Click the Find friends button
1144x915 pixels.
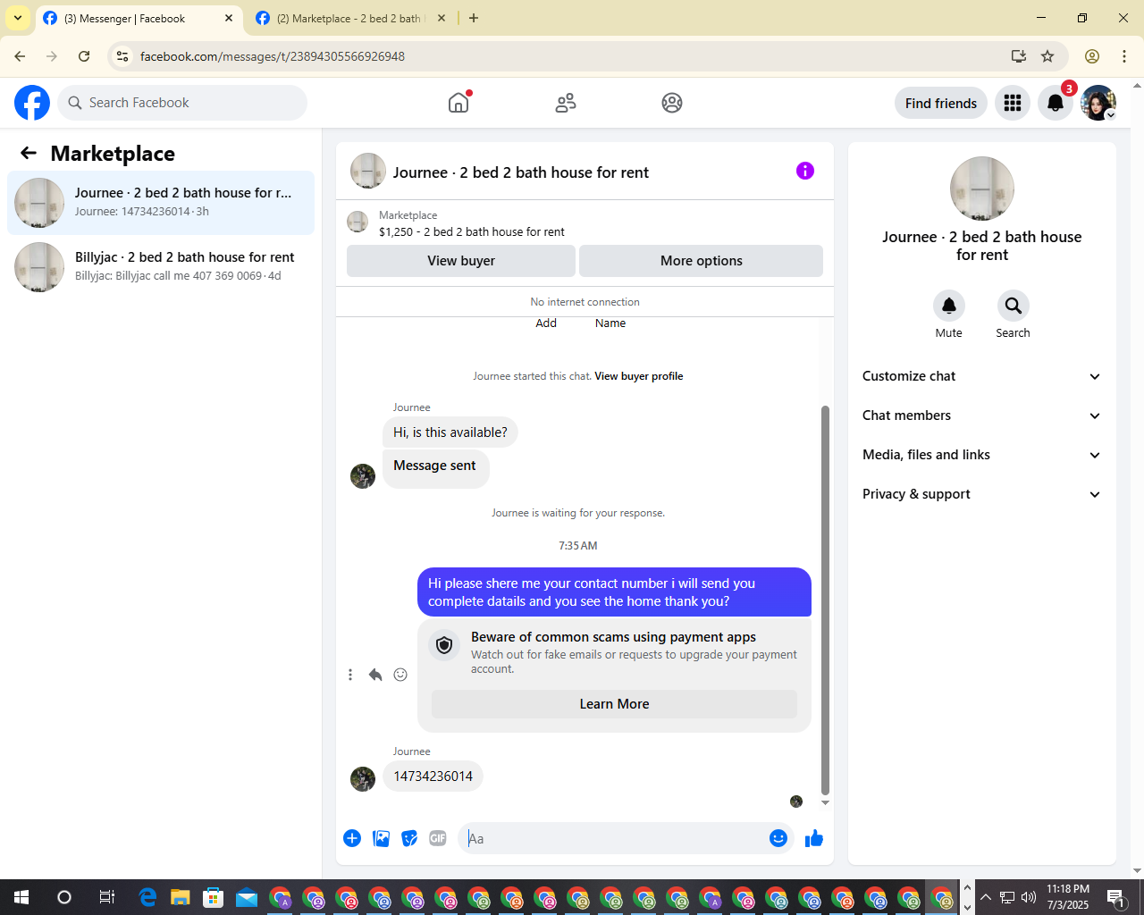click(941, 104)
